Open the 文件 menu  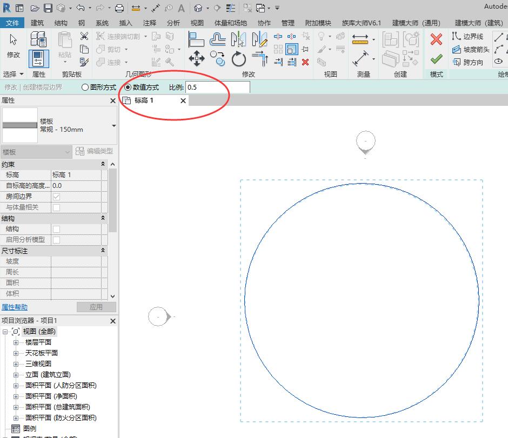(x=12, y=23)
